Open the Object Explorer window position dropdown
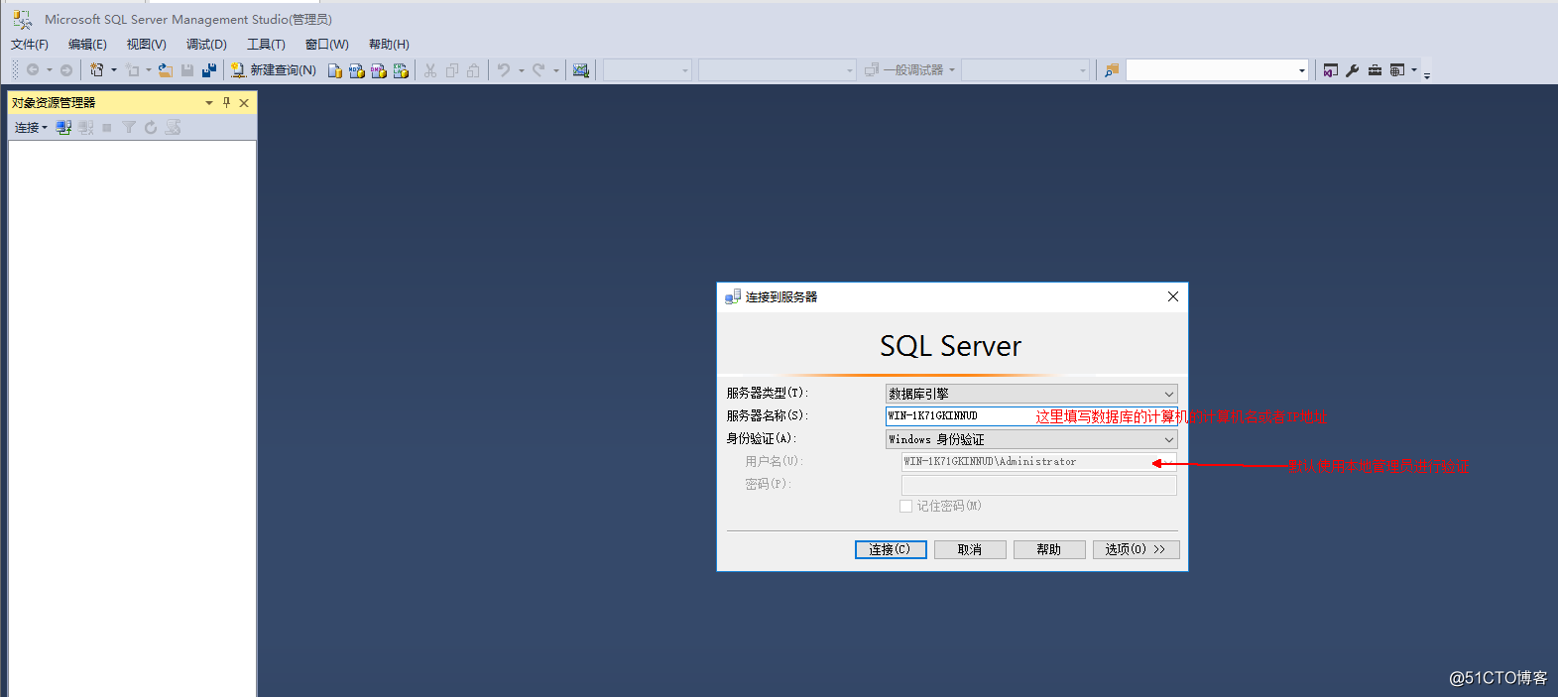Image resolution: width=1558 pixels, height=697 pixels. click(209, 102)
